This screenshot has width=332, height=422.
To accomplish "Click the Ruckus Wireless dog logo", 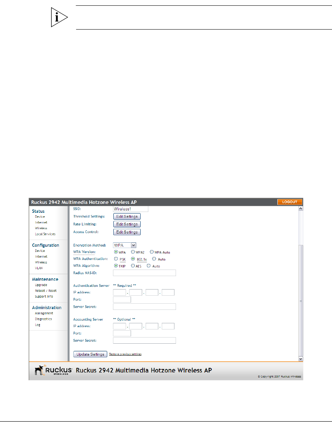I will point(53,370).
